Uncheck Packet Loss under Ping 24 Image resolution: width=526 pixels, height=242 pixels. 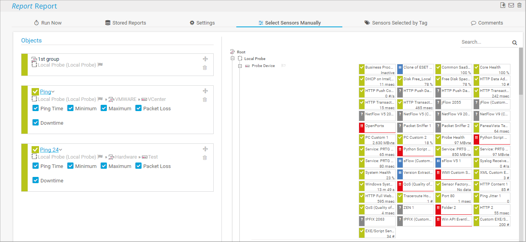[x=139, y=166]
